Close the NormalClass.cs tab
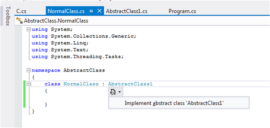This screenshot has height=128, width=270. point(99,11)
